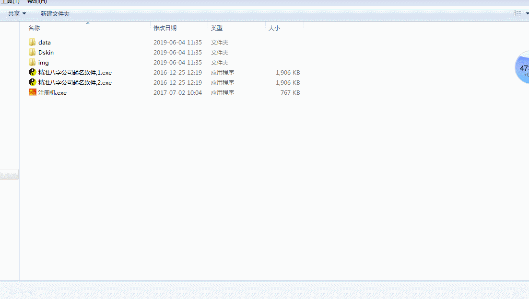Open the data folder

coord(45,42)
